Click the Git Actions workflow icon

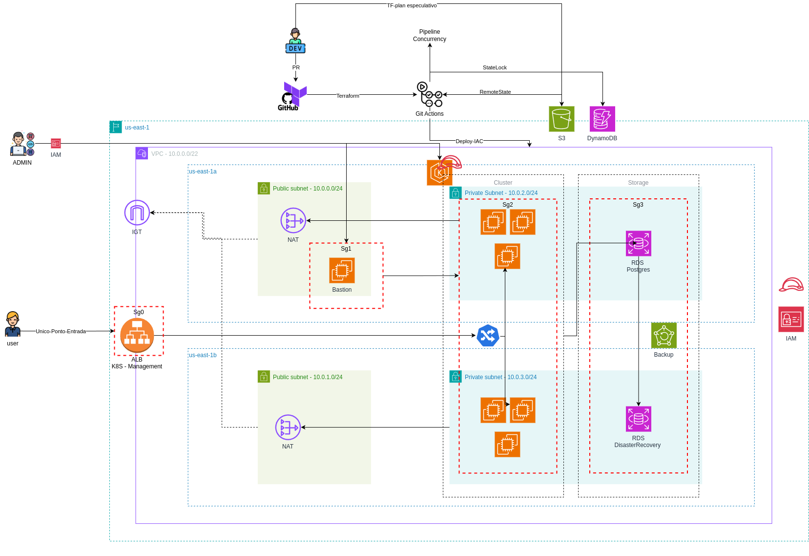tap(430, 94)
